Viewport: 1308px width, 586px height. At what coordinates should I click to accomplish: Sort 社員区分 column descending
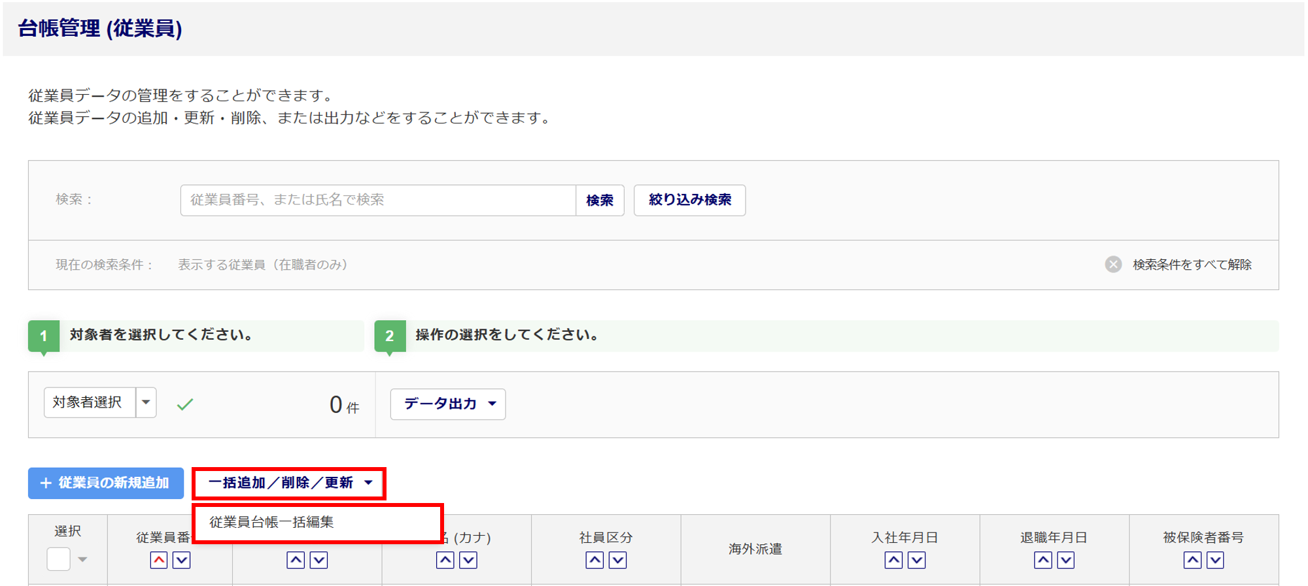[x=617, y=560]
